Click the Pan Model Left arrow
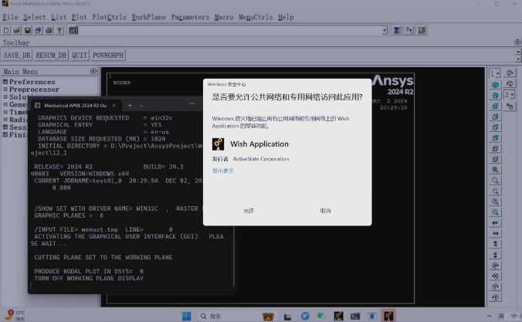This screenshot has height=322, width=522. (495, 222)
